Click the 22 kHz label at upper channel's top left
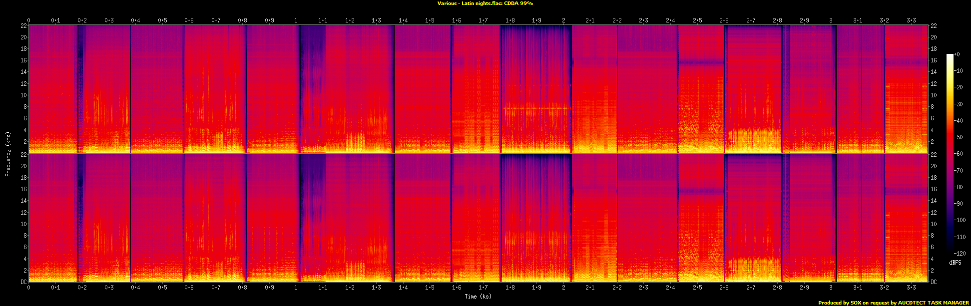971x306 pixels. coord(23,26)
